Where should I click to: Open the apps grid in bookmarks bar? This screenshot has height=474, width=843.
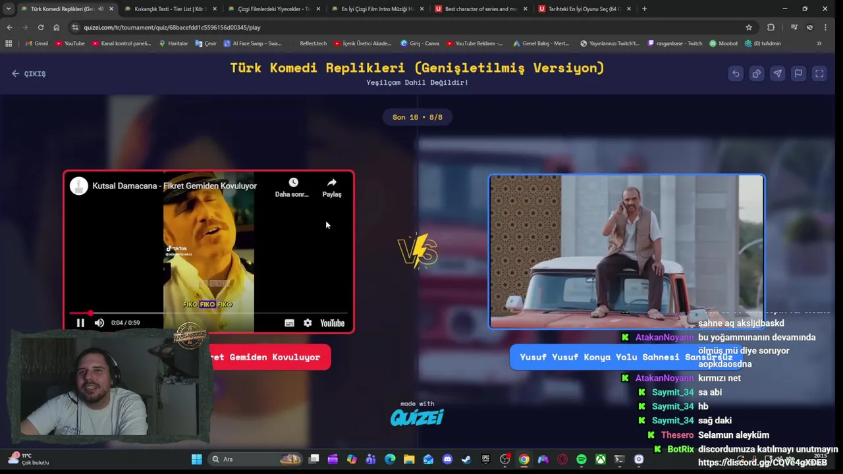9,43
